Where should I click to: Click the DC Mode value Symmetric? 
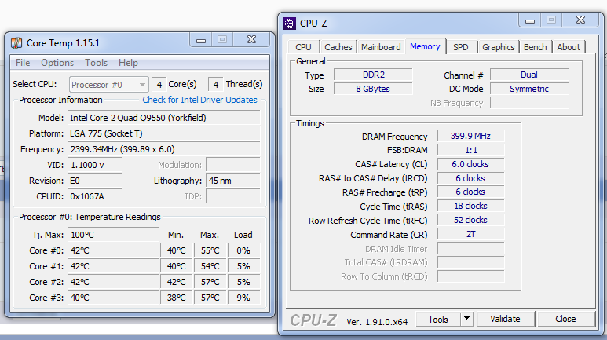(x=529, y=89)
